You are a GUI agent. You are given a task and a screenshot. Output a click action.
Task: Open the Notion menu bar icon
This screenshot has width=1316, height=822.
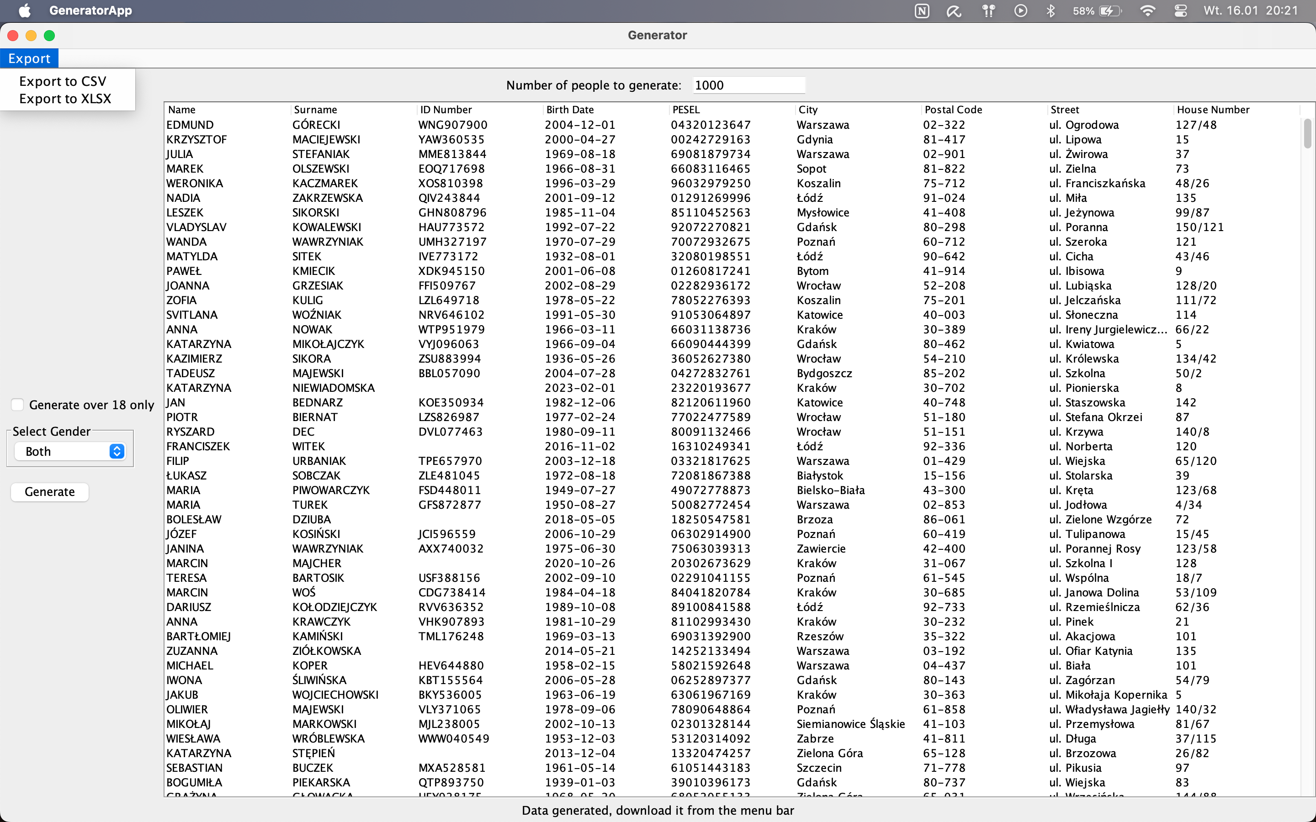(x=922, y=11)
